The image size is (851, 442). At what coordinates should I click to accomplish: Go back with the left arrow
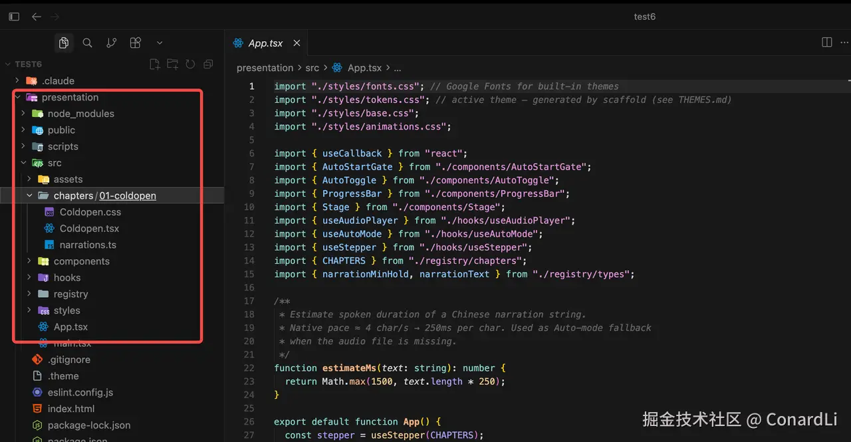click(x=37, y=17)
